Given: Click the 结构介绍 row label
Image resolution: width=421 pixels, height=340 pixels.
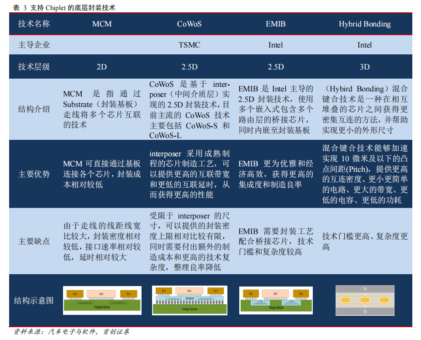Looking at the screenshot, I should [34, 109].
